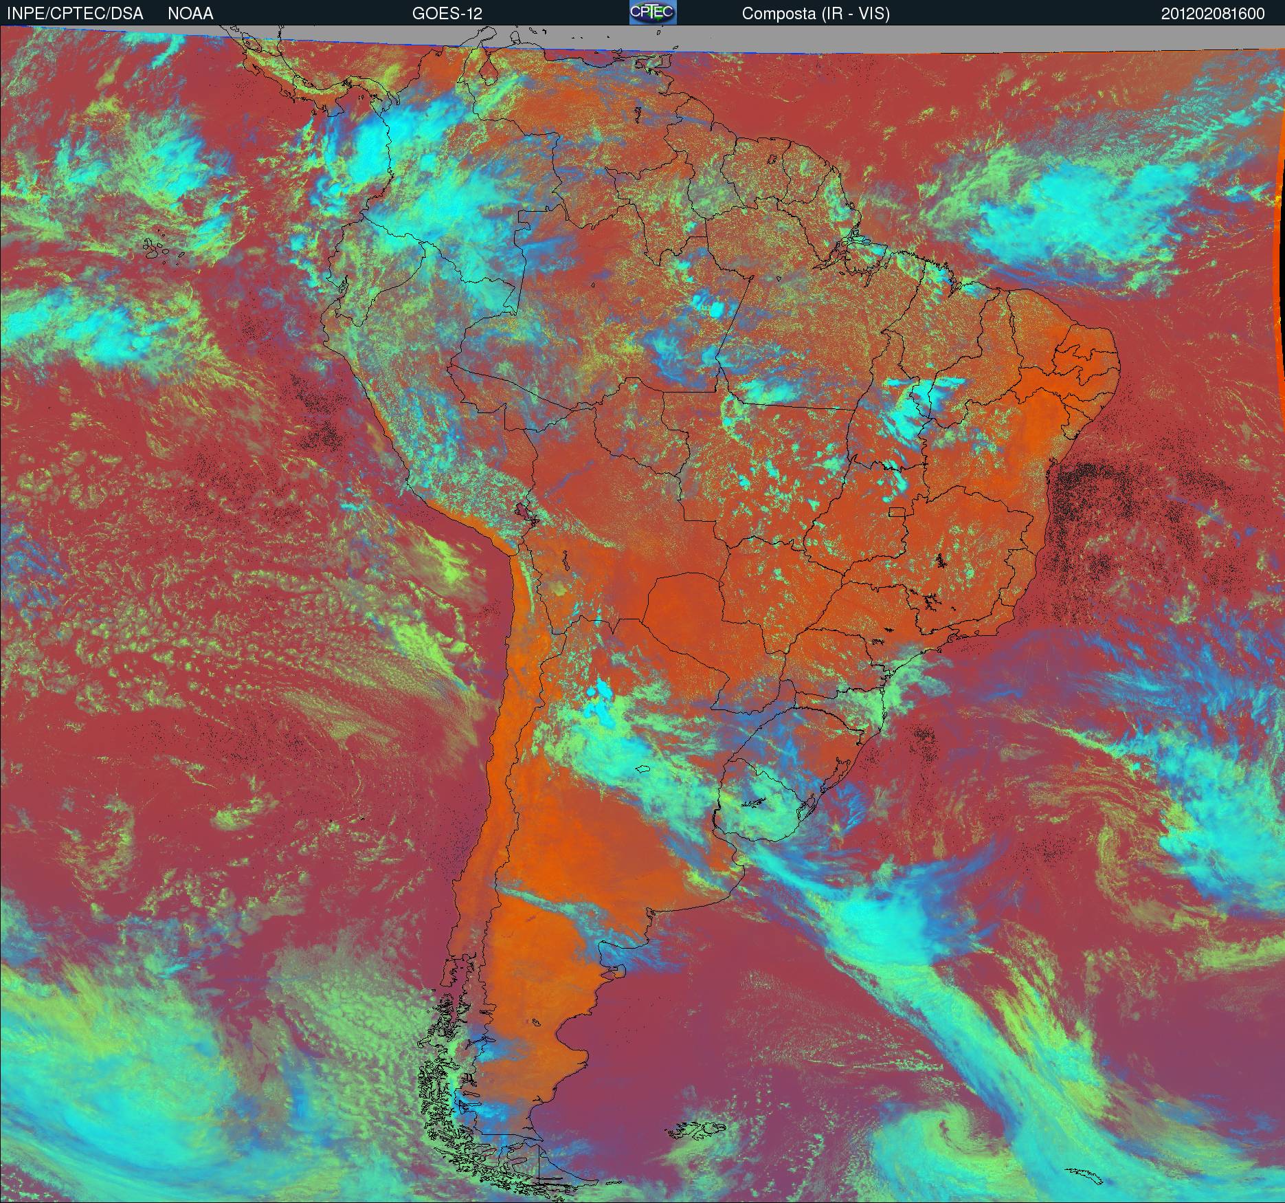Select the Composta (IR - VIS) title

pos(816,14)
